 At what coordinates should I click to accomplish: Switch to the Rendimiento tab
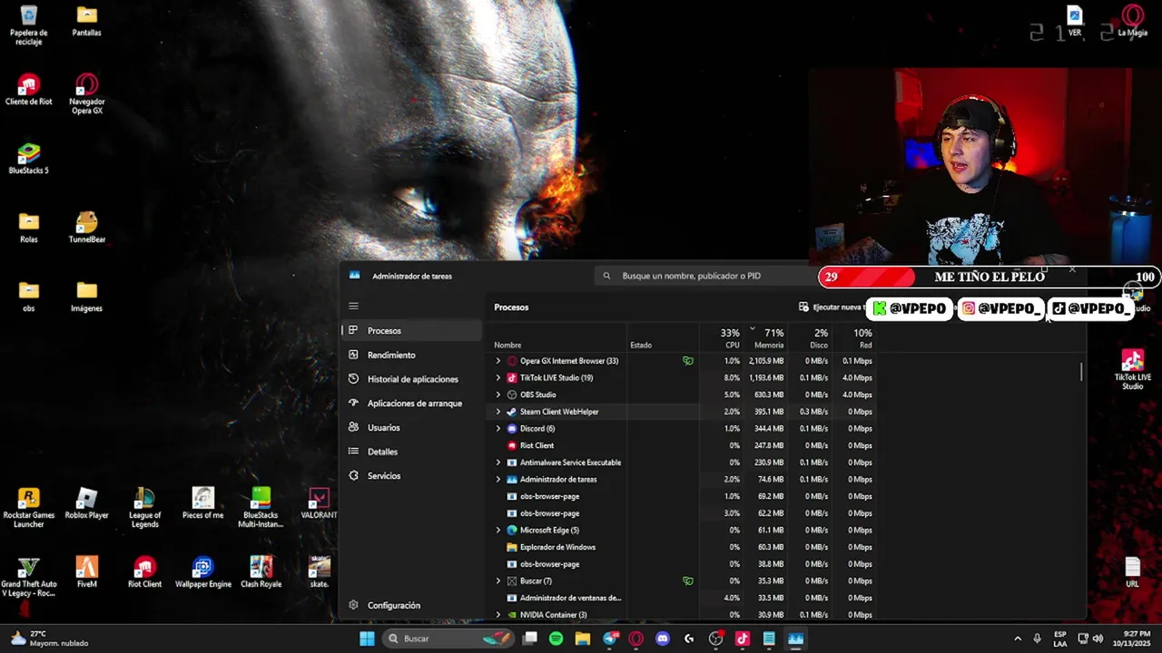pyautogui.click(x=413, y=356)
